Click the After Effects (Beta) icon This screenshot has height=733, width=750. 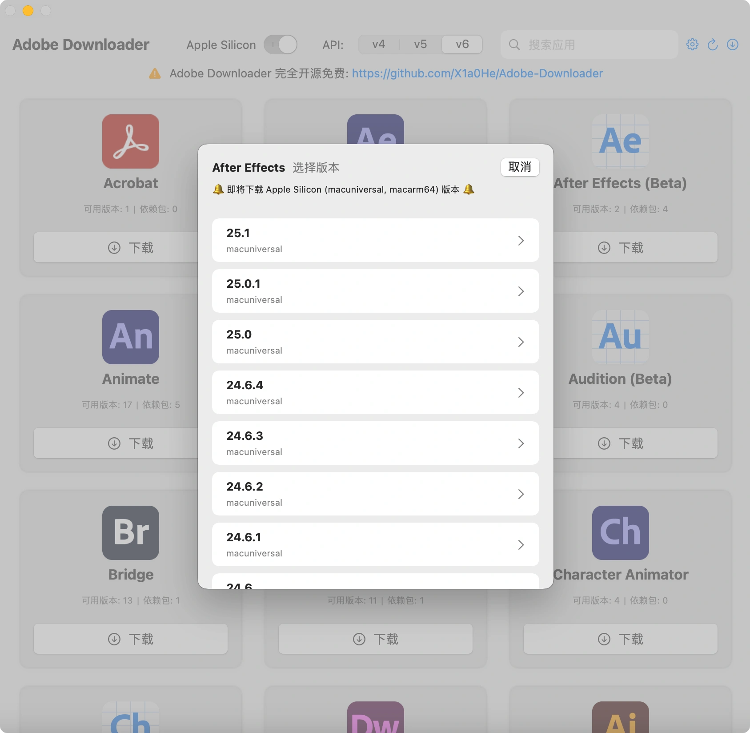pos(621,141)
